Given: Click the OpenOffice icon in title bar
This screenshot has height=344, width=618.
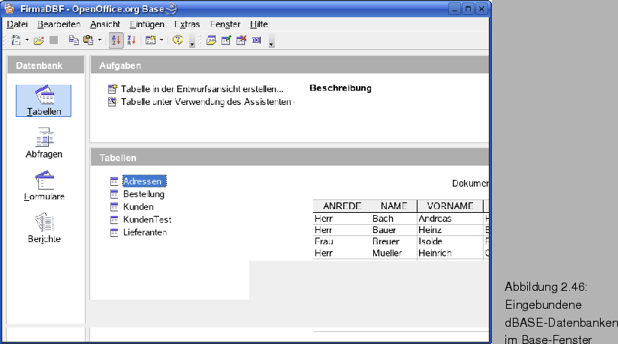Looking at the screenshot, I should coord(9,8).
